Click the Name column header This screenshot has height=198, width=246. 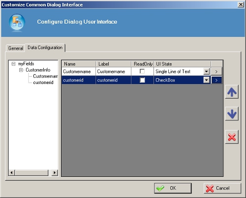(79, 64)
